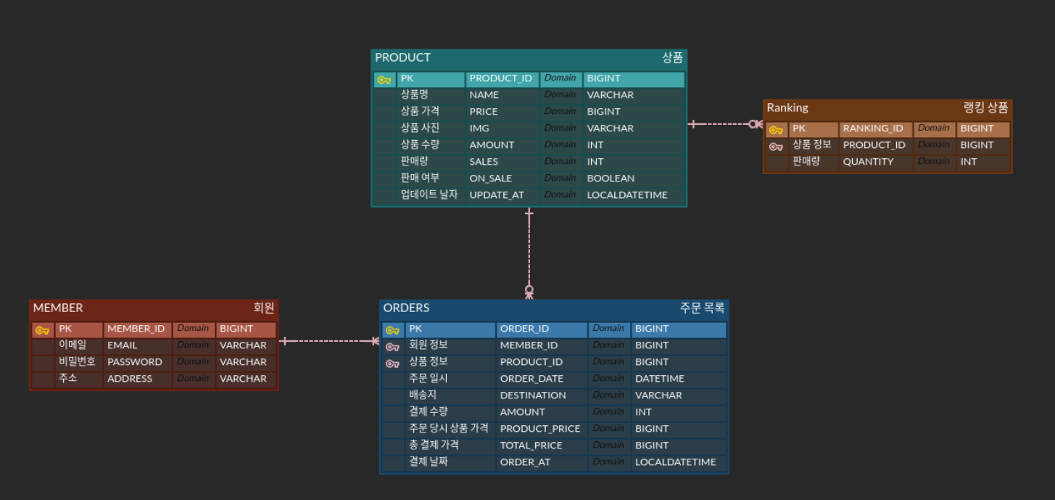Image resolution: width=1055 pixels, height=500 pixels.
Task: Click the FK key icon beside PRODUCT_ID in Ranking
Action: point(775,145)
